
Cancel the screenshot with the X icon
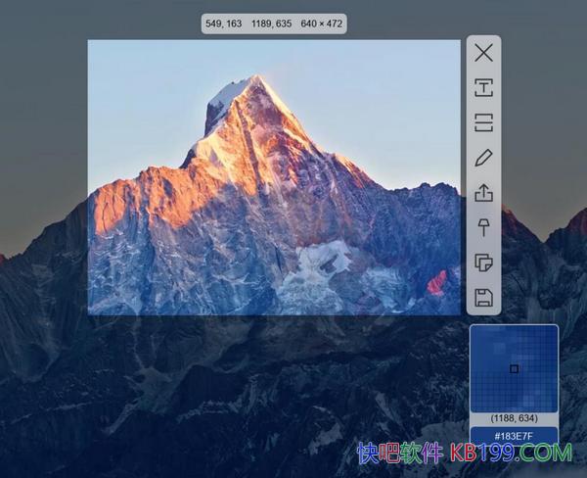click(x=483, y=53)
